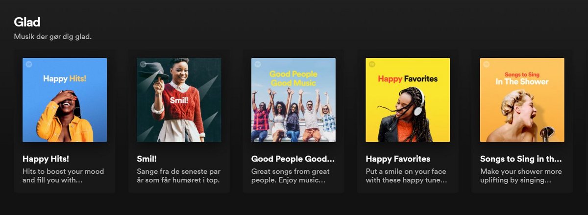Click the Happy Hits! playlist title

click(46, 159)
